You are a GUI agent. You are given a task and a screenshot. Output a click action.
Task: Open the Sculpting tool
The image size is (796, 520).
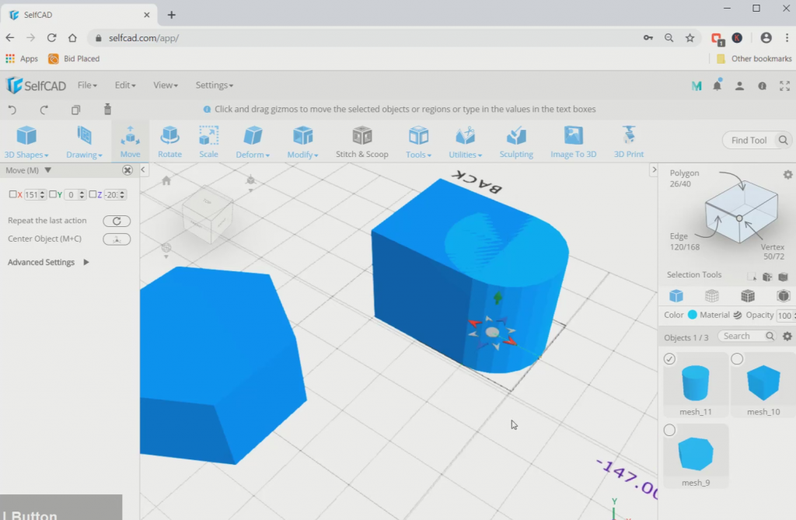[x=515, y=140]
